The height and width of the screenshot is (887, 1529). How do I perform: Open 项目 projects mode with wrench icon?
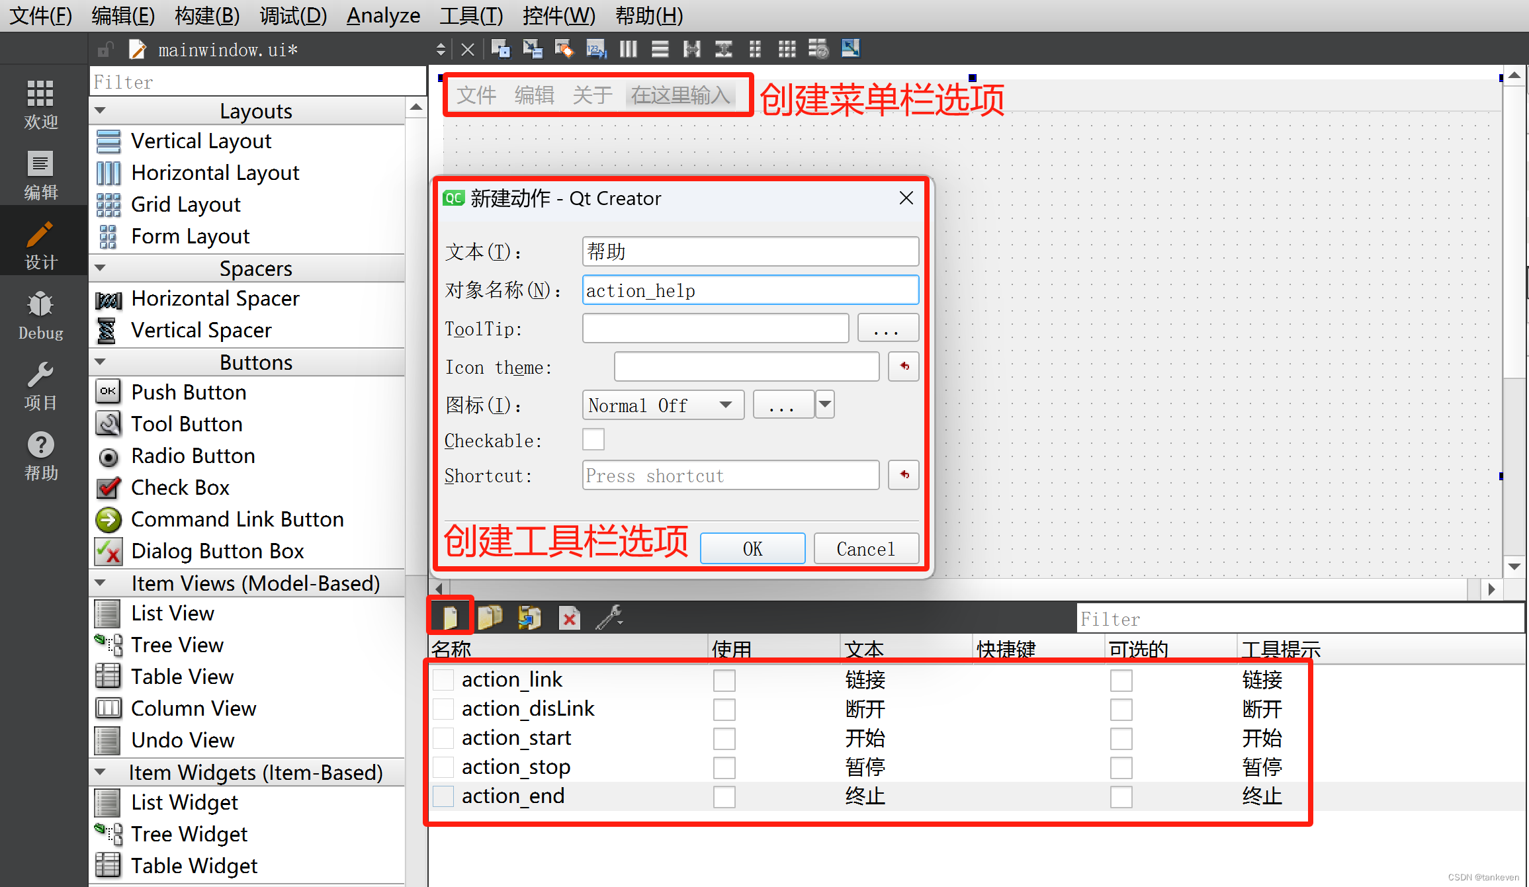(40, 387)
